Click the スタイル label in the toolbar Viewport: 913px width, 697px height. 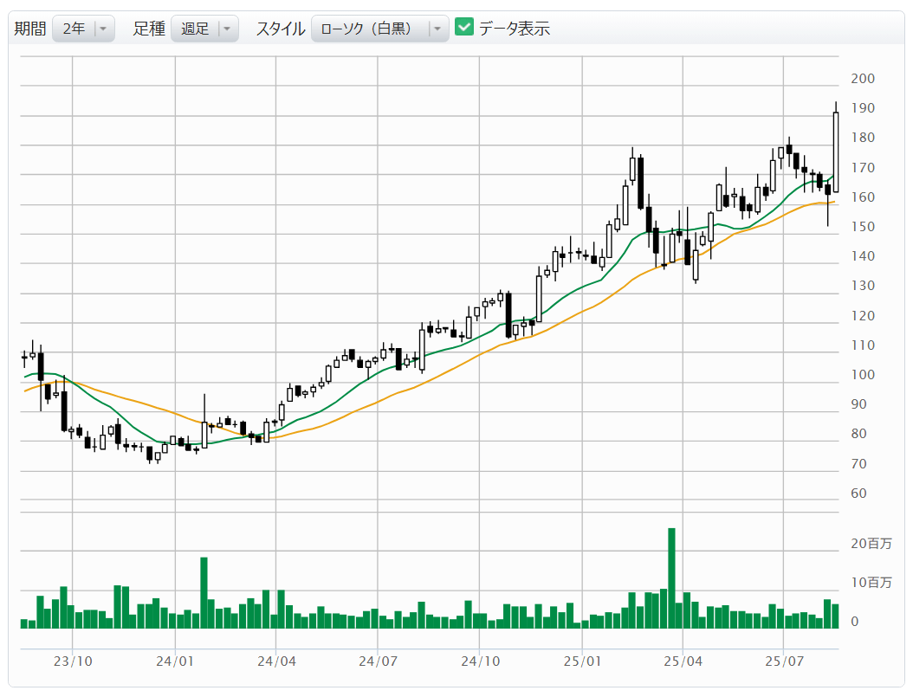click(x=280, y=29)
